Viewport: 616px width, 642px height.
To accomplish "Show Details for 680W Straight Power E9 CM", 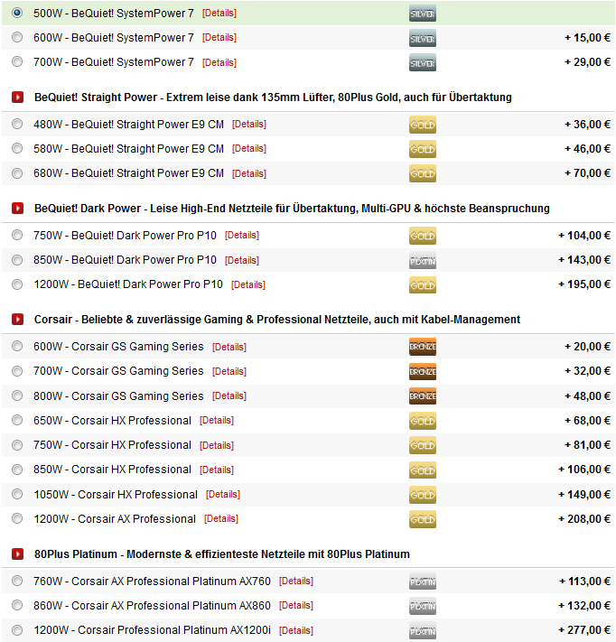I will [x=249, y=173].
